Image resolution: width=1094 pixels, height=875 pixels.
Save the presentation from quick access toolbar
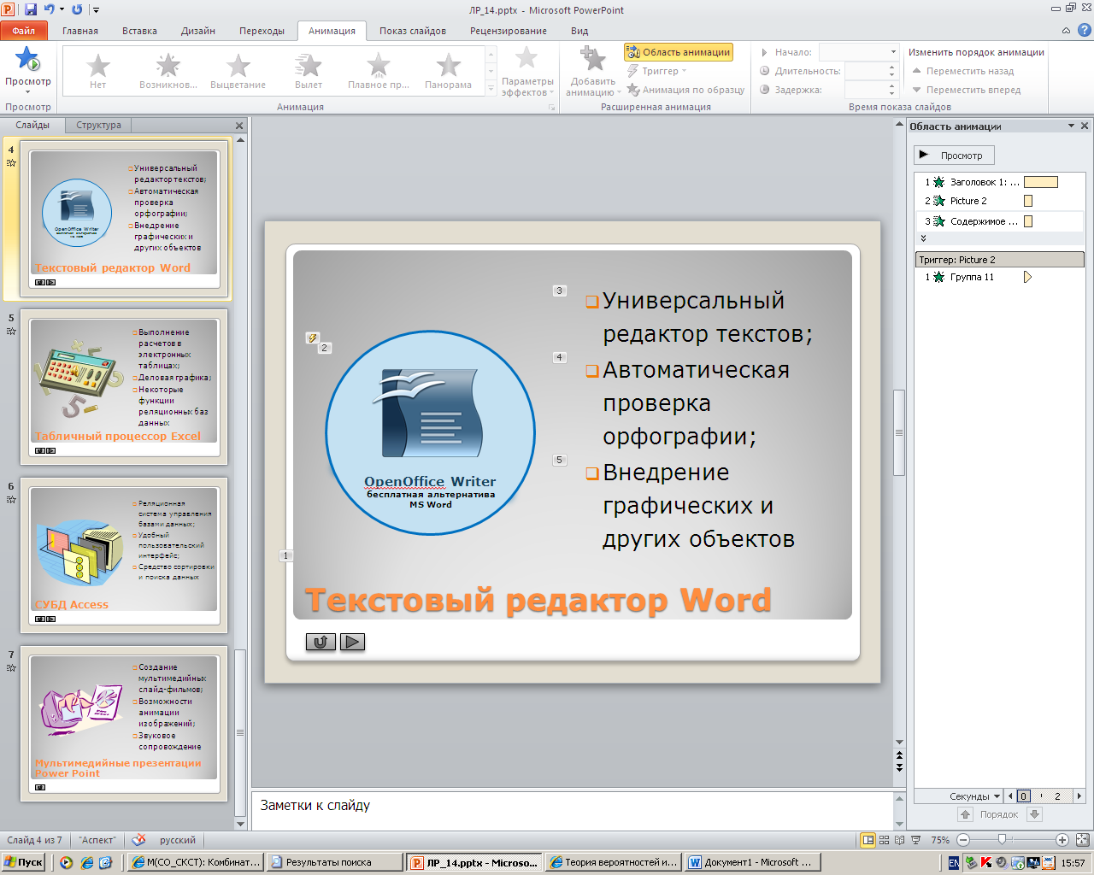[32, 9]
